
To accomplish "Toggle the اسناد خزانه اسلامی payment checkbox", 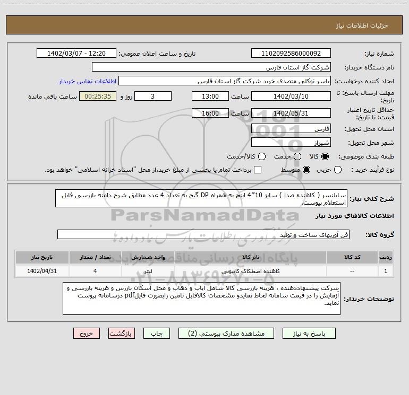I will click(258, 170).
